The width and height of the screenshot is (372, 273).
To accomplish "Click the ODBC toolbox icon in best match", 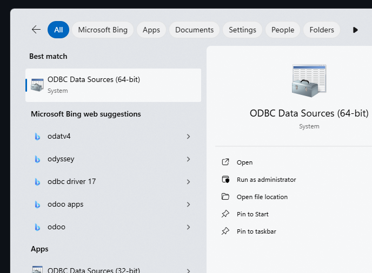I will [x=37, y=85].
